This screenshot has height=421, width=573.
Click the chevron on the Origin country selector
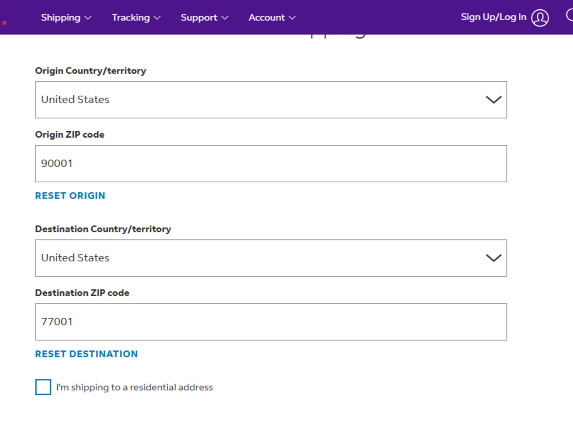click(x=494, y=99)
